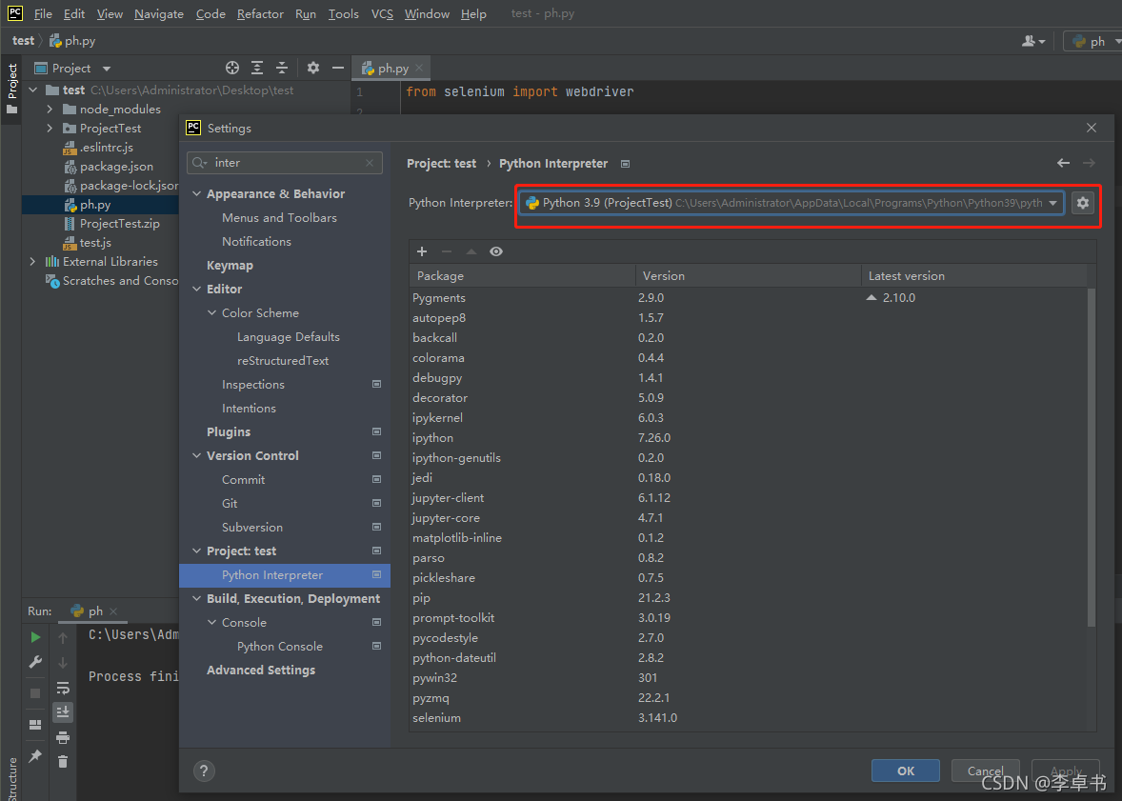Open the interpreter gear settings icon
The width and height of the screenshot is (1122, 801).
[x=1083, y=203]
